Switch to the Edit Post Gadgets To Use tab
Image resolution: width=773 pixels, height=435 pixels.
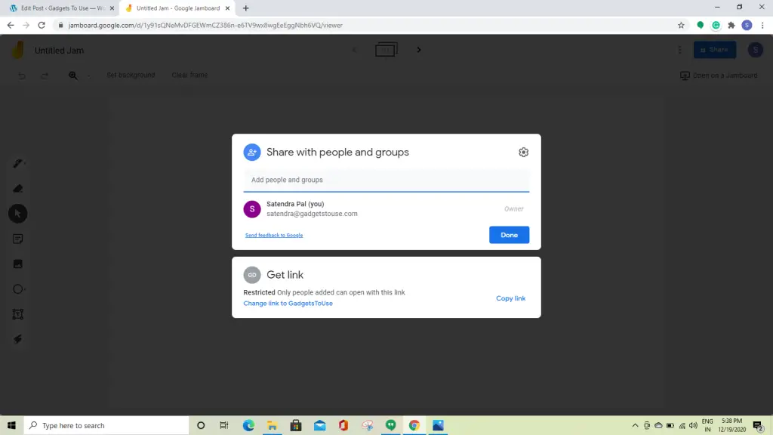62,8
